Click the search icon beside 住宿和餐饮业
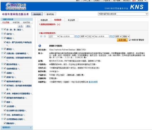152x130 pixels. [19, 69]
